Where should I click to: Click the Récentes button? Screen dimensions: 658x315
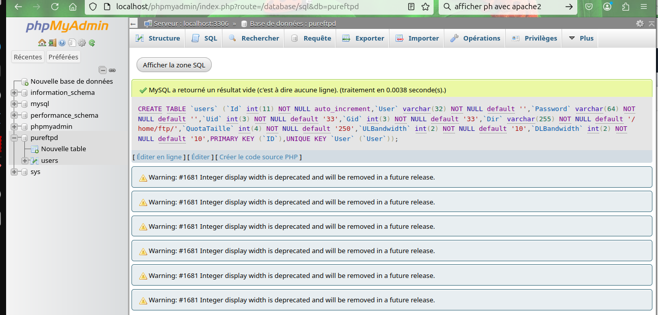(28, 57)
